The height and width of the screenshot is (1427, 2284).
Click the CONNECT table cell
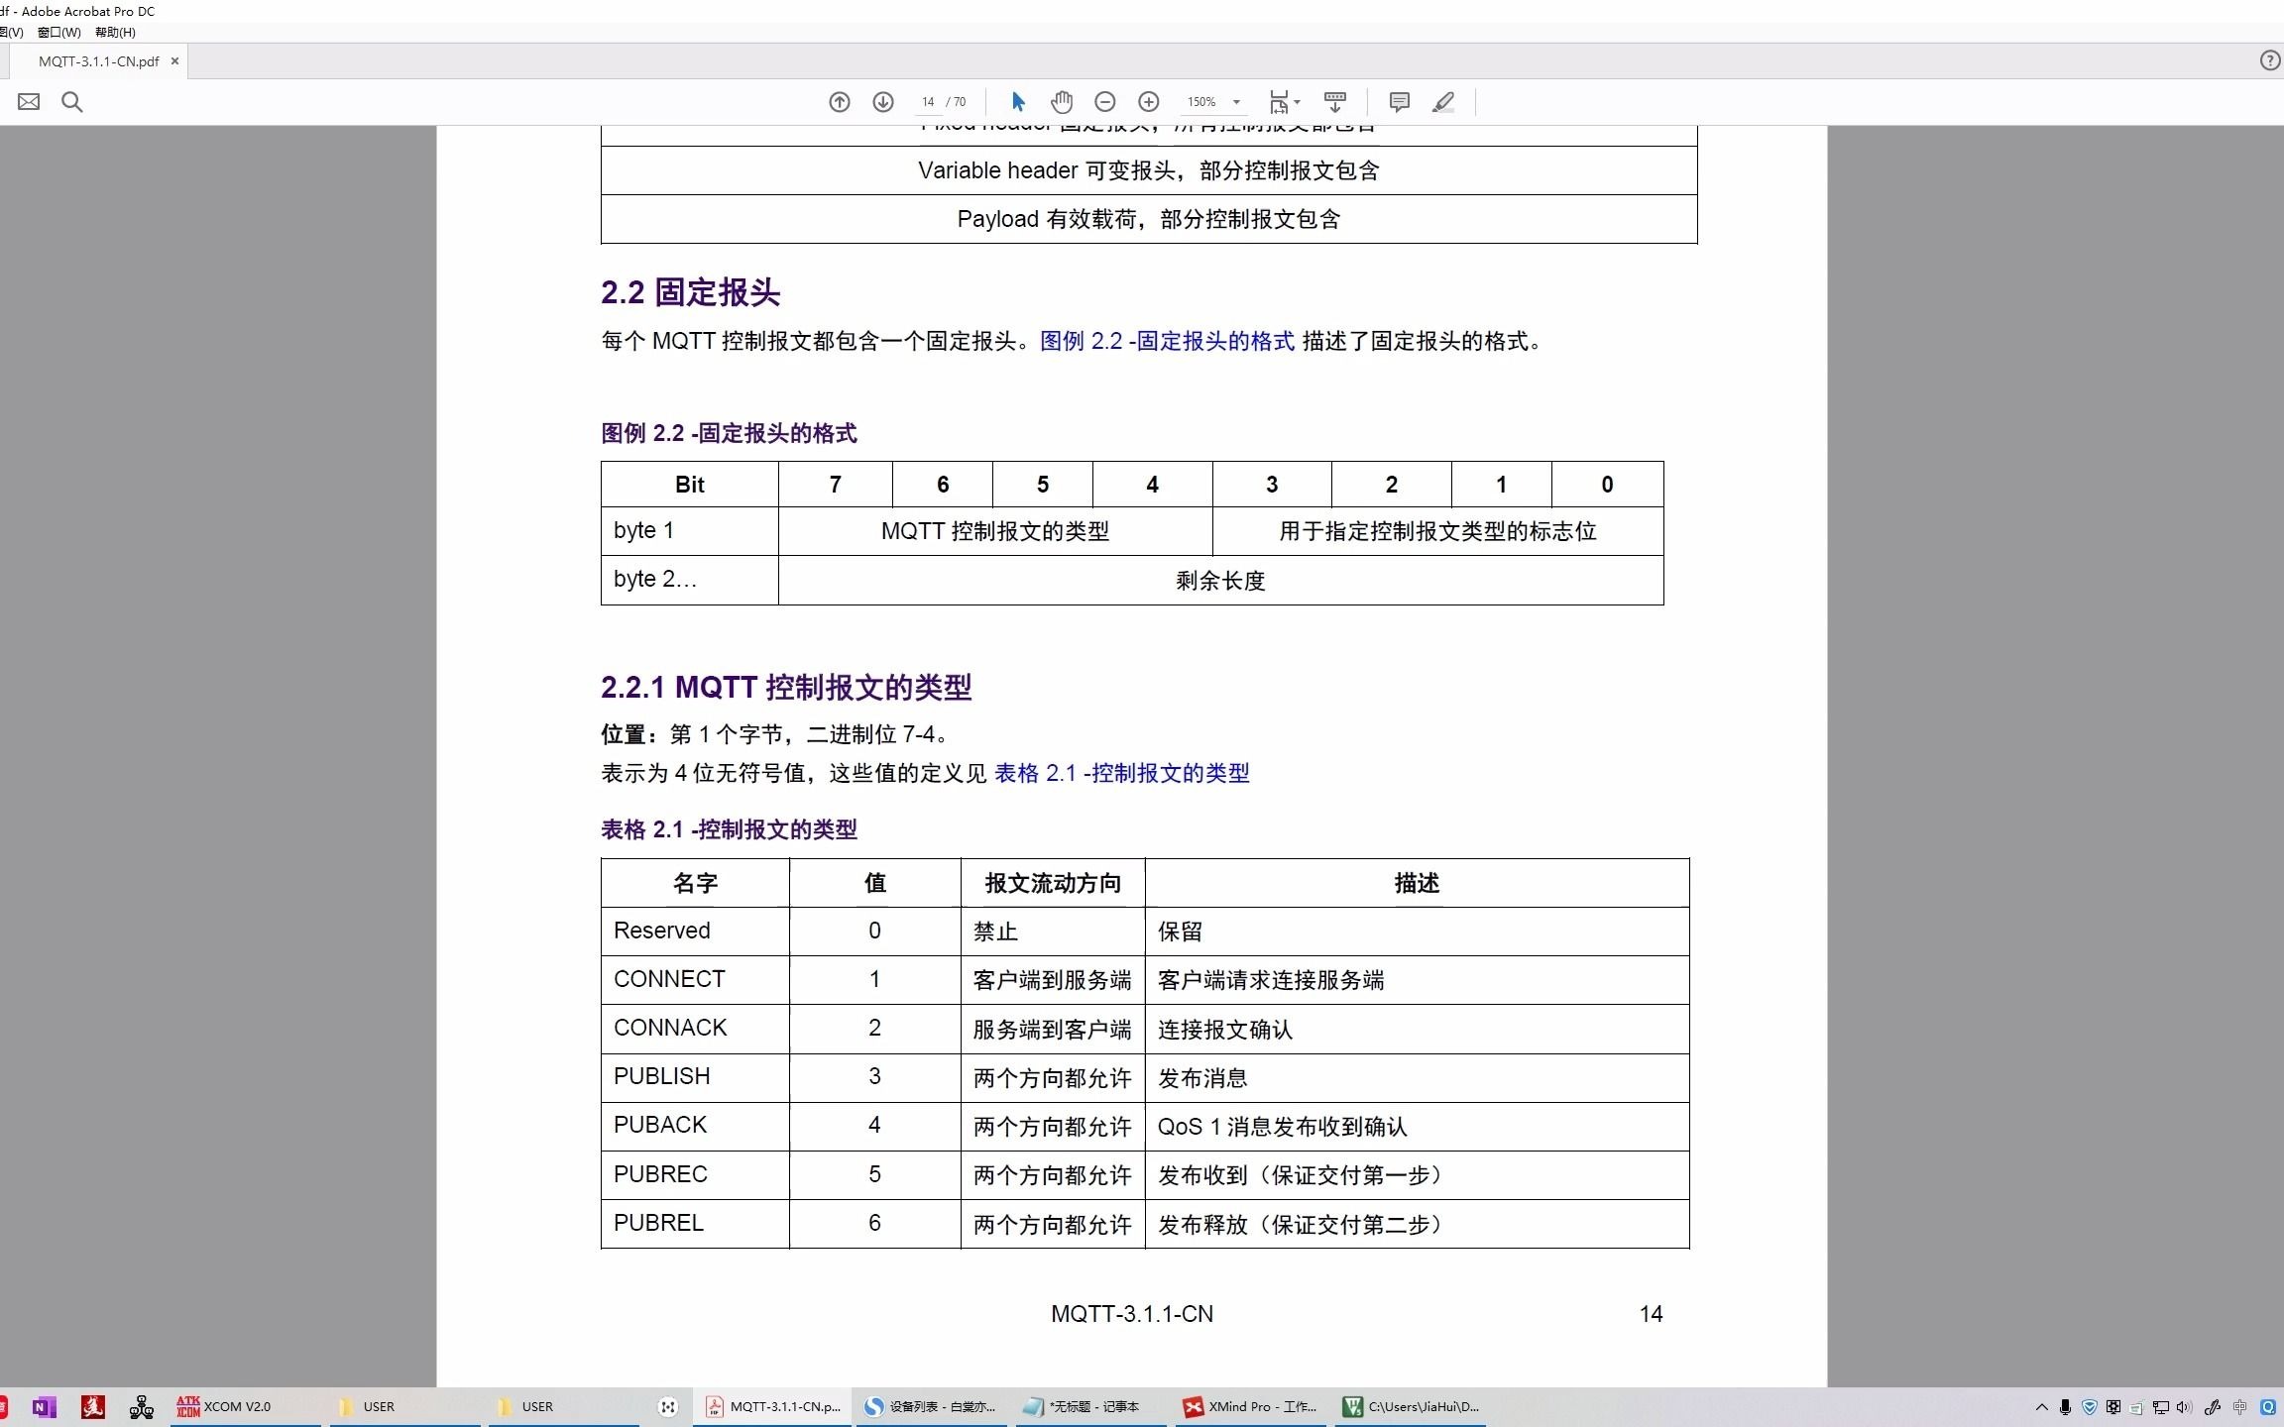(x=695, y=979)
